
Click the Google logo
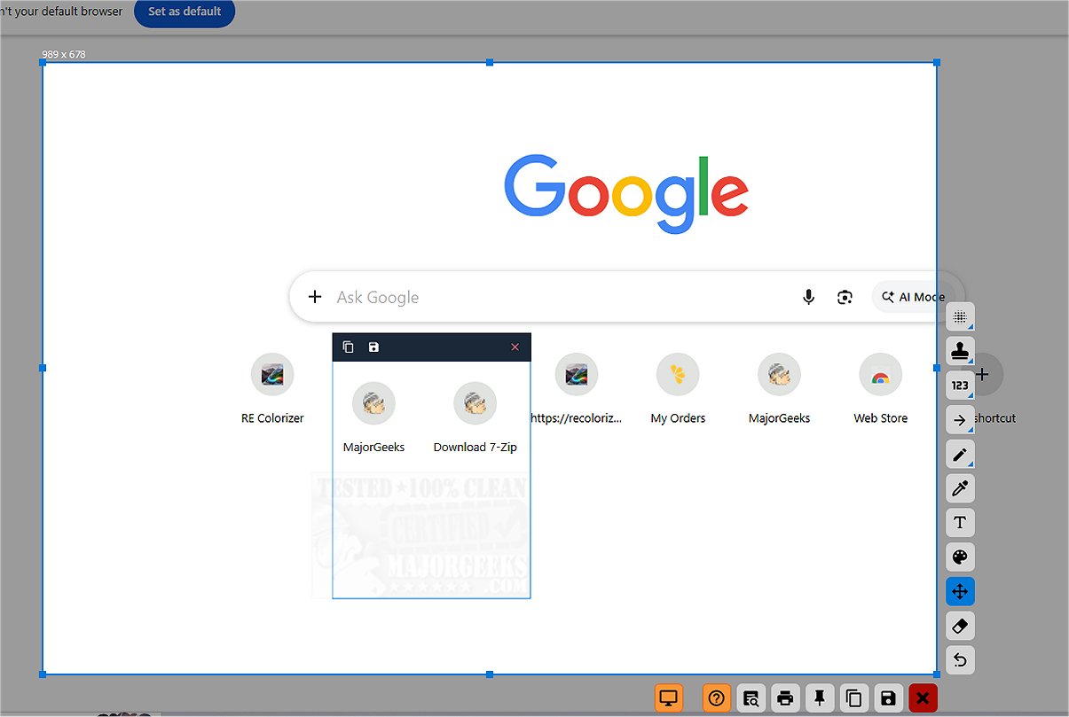click(x=626, y=193)
